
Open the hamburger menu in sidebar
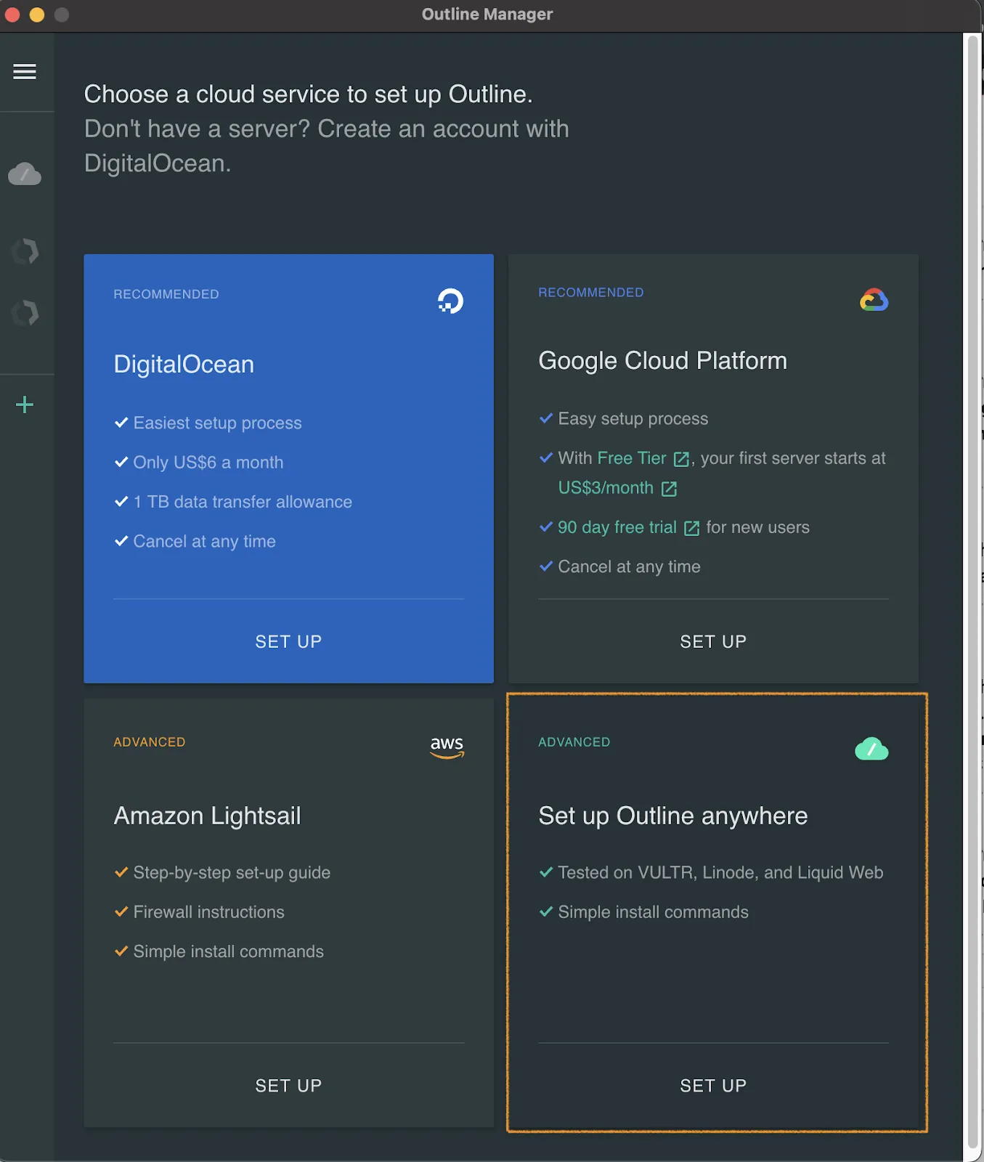click(25, 71)
